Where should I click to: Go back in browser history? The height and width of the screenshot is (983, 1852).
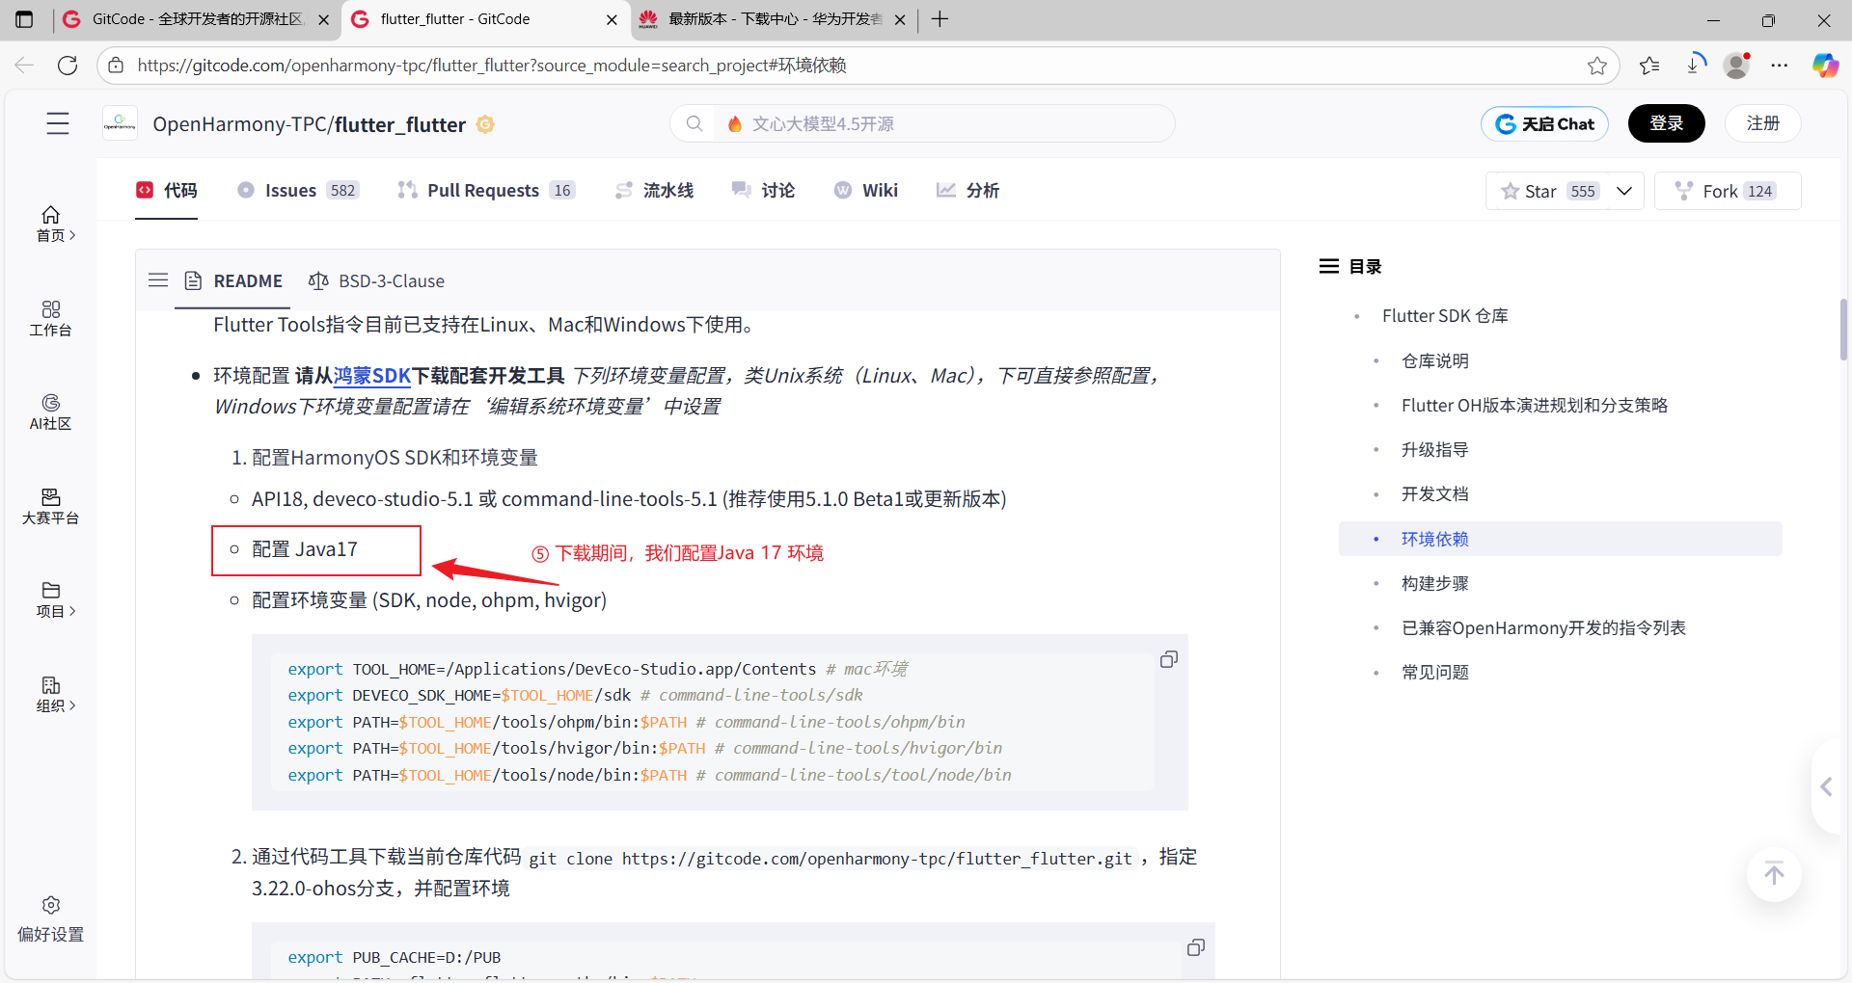[x=24, y=65]
